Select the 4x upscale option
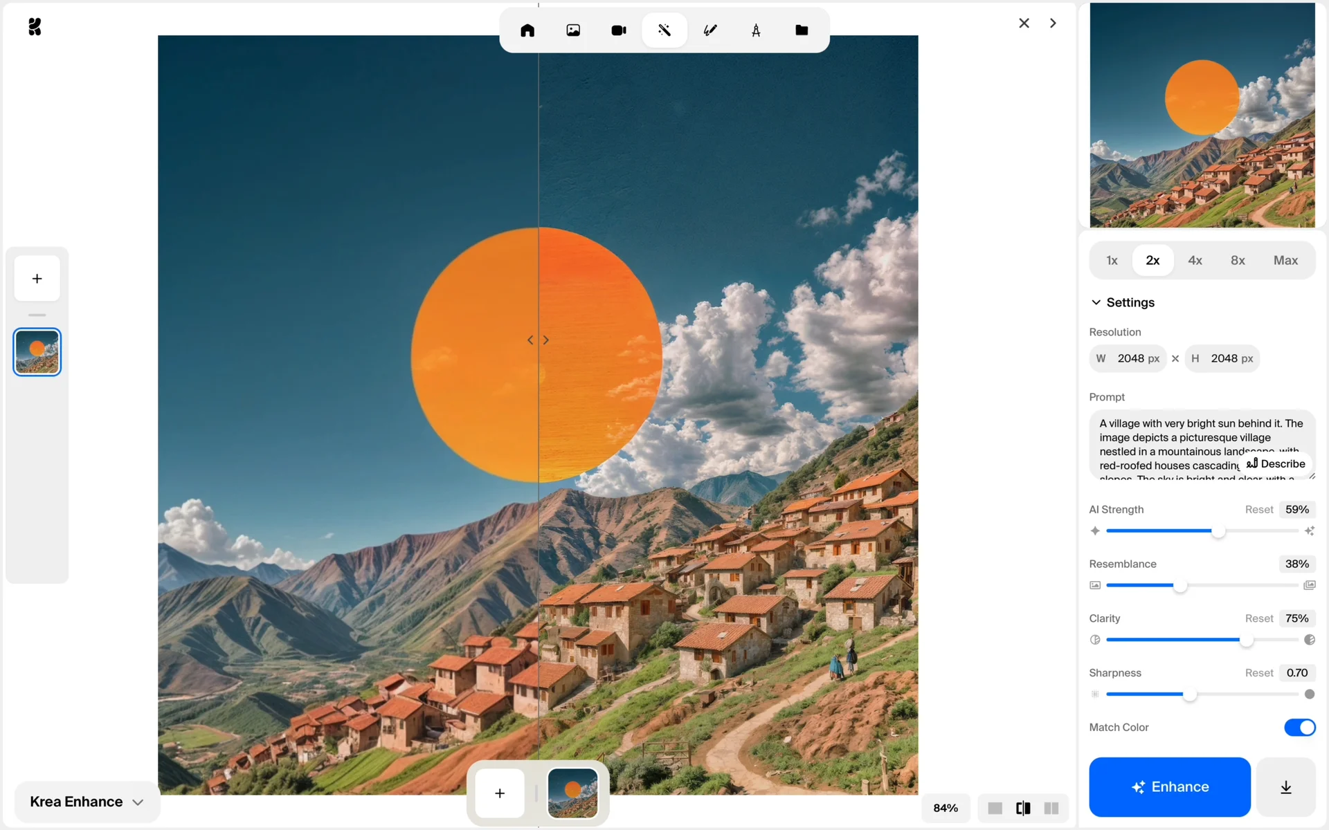Screen dimensions: 1329x830 tap(1195, 261)
